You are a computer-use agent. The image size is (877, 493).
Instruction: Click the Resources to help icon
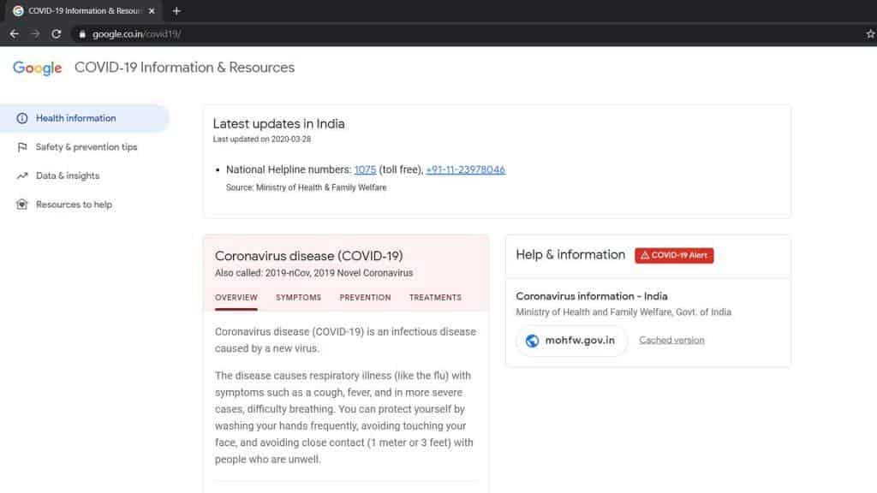21,205
